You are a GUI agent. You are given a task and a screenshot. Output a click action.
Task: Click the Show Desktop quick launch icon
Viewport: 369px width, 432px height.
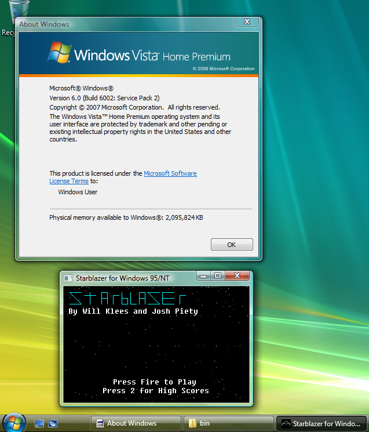coord(39,423)
